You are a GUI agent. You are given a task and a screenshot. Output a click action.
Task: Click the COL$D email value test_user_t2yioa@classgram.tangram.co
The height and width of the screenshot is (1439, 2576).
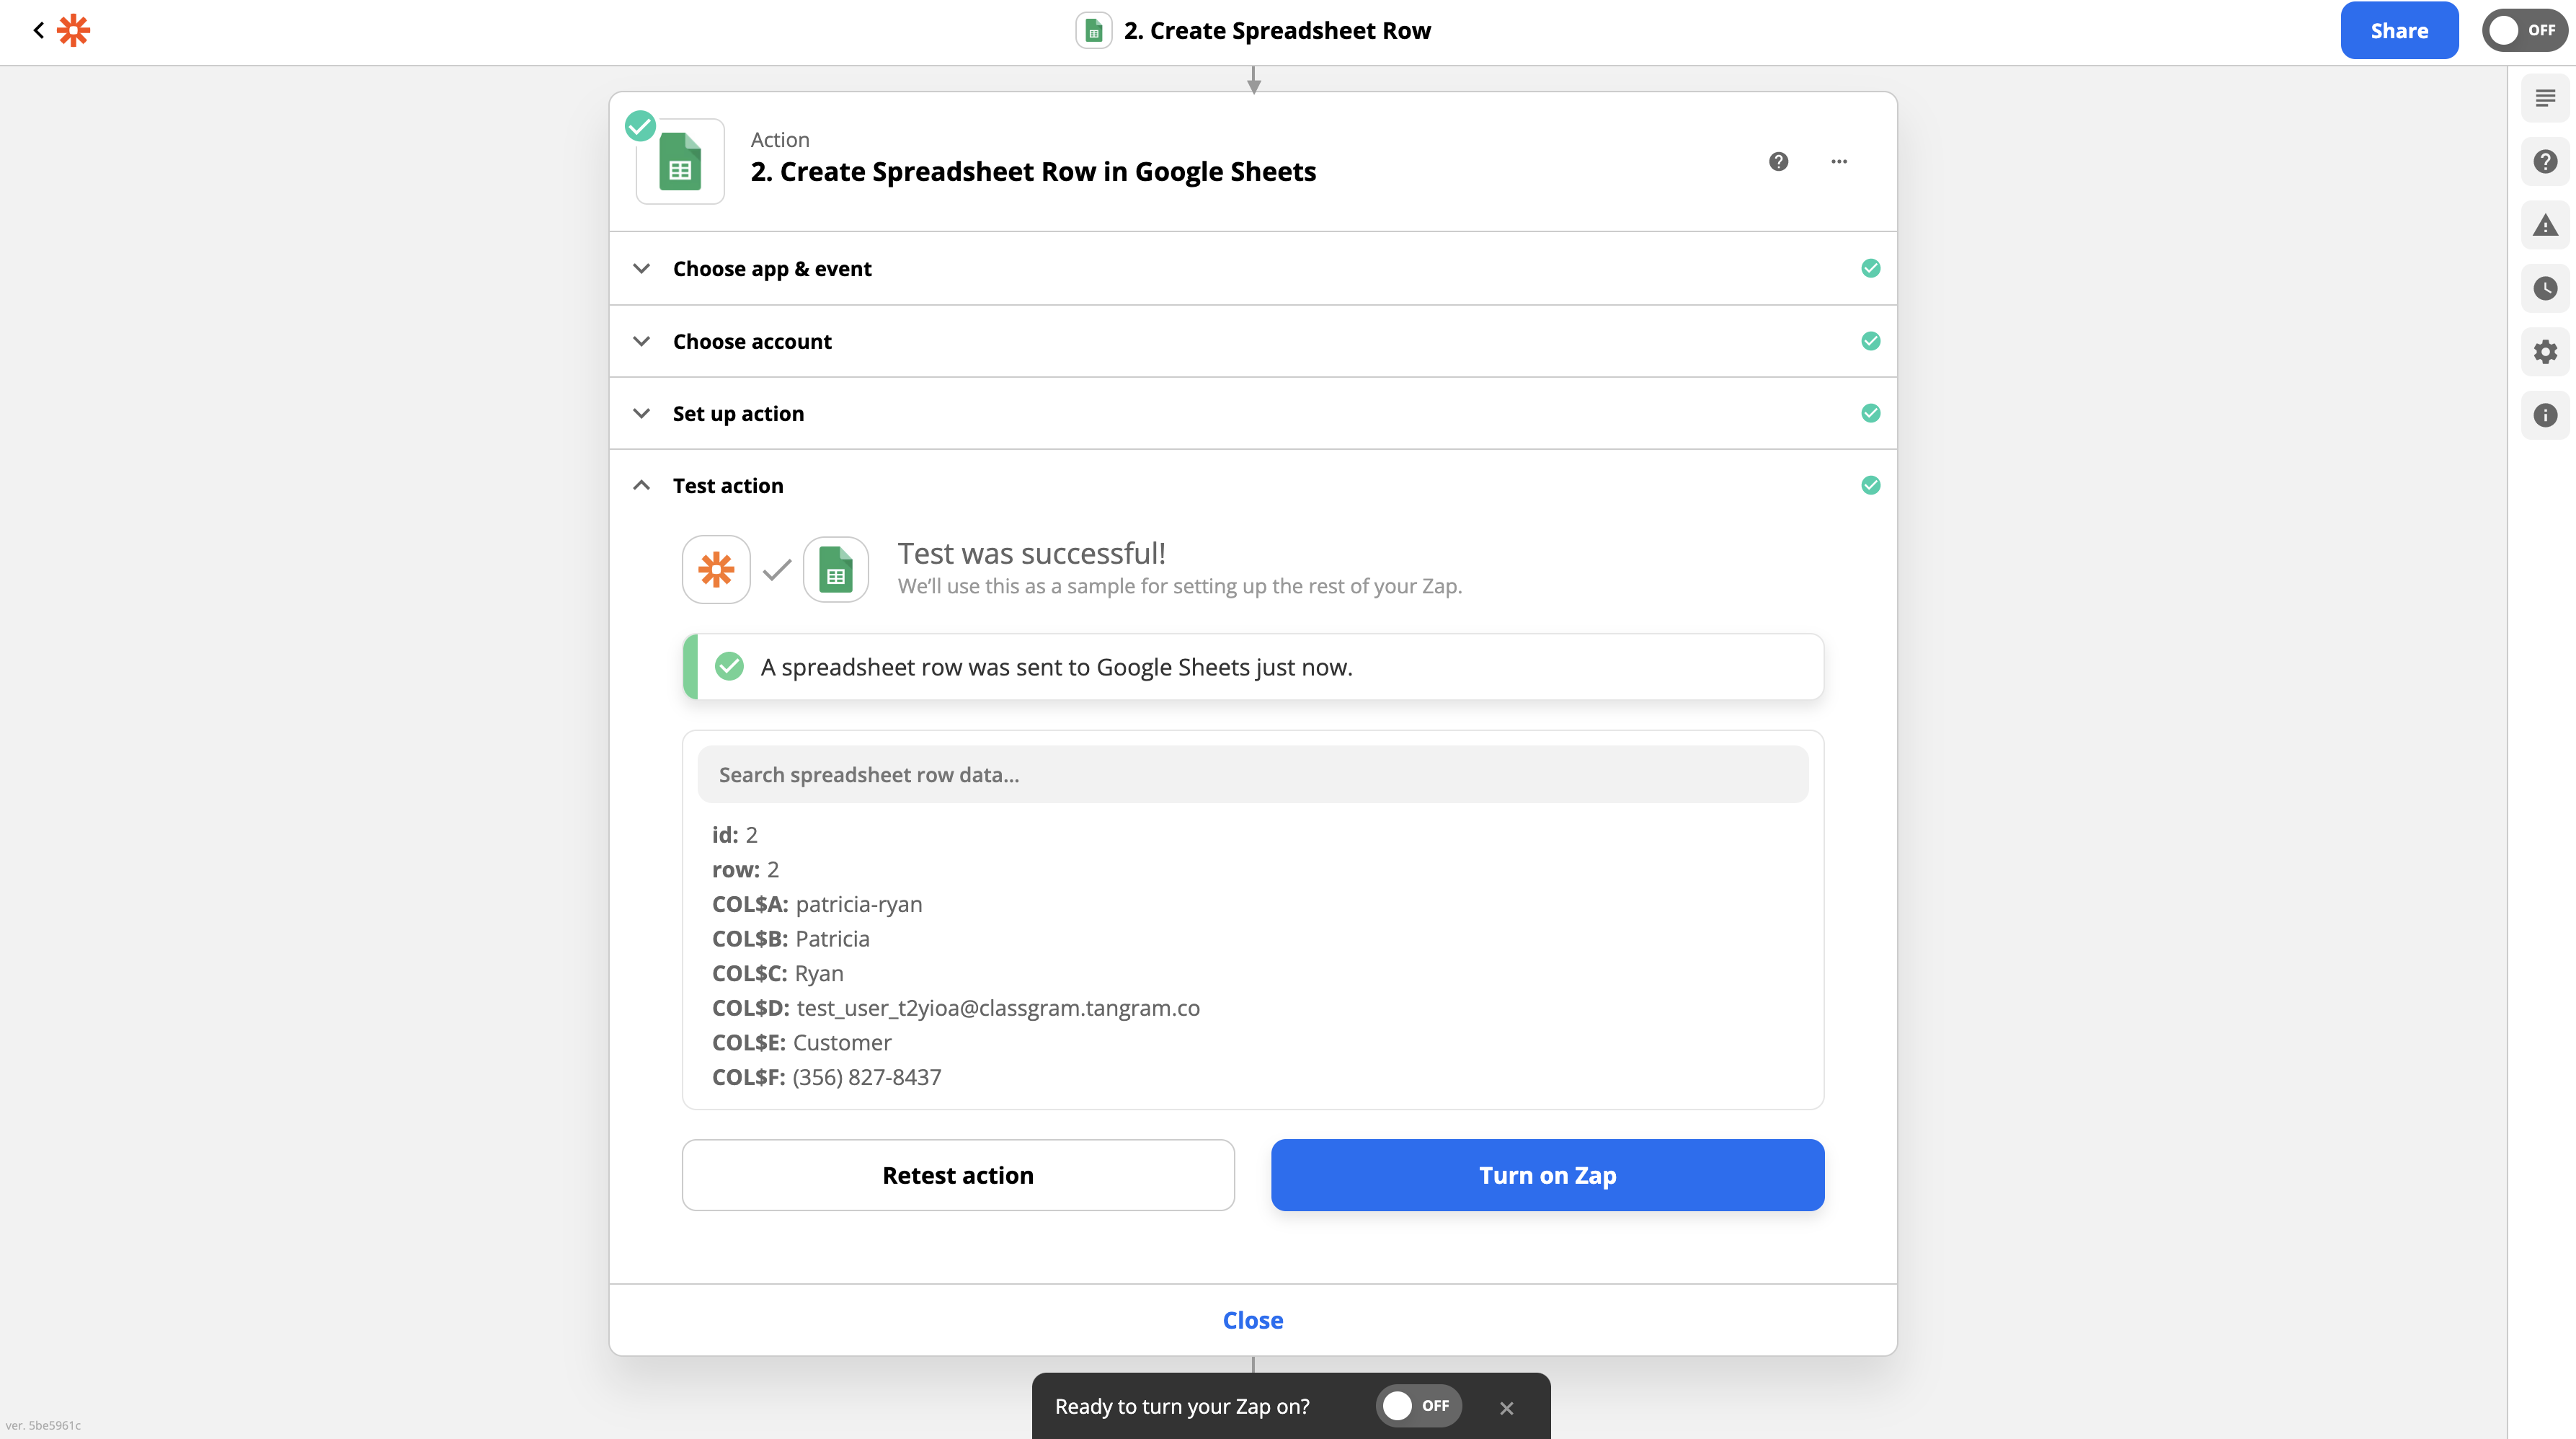998,1008
